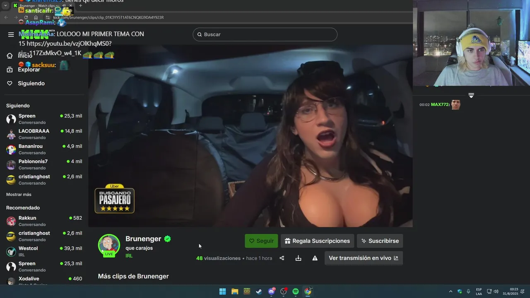Viewport: 530px width, 298px height.
Task: Click the Siguiendo heart icon
Action: click(x=10, y=83)
